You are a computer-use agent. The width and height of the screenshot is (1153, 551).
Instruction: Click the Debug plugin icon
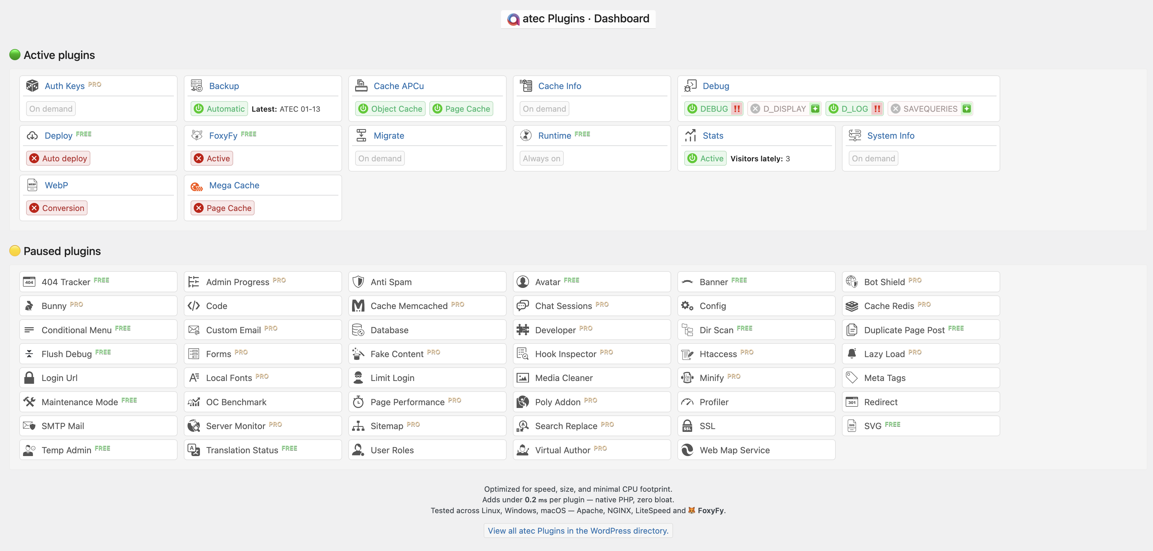pyautogui.click(x=690, y=85)
